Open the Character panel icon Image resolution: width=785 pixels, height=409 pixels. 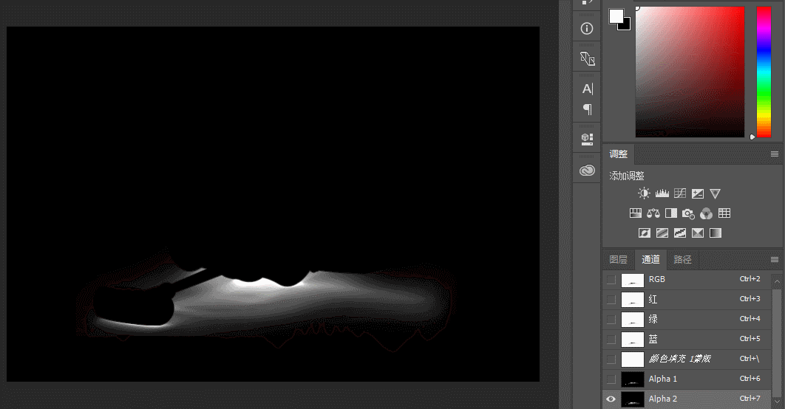pos(587,89)
